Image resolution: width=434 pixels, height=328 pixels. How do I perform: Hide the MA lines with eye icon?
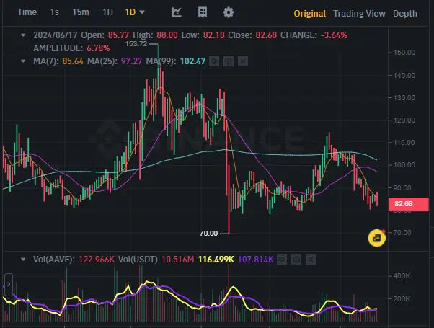[x=214, y=61]
